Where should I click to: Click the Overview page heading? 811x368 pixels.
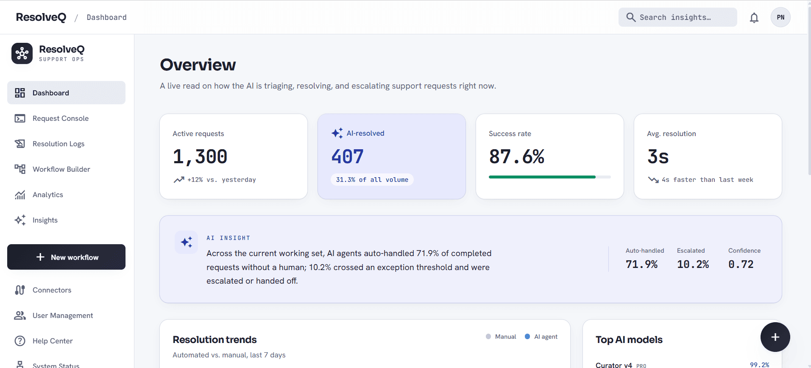pos(198,65)
